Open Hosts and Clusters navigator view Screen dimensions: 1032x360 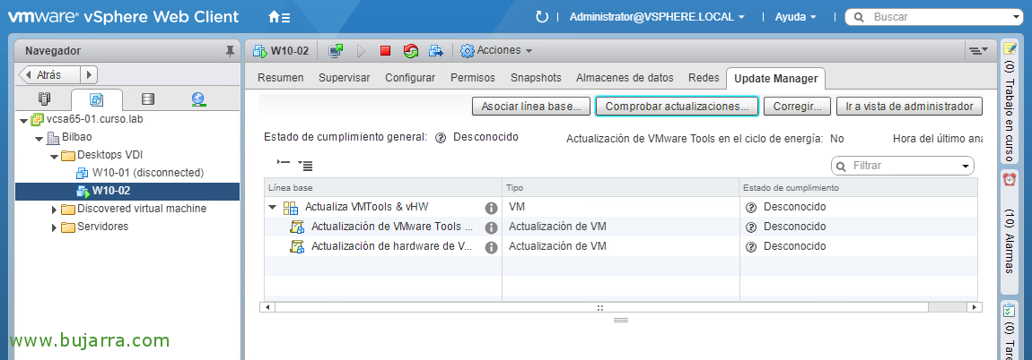[44, 99]
